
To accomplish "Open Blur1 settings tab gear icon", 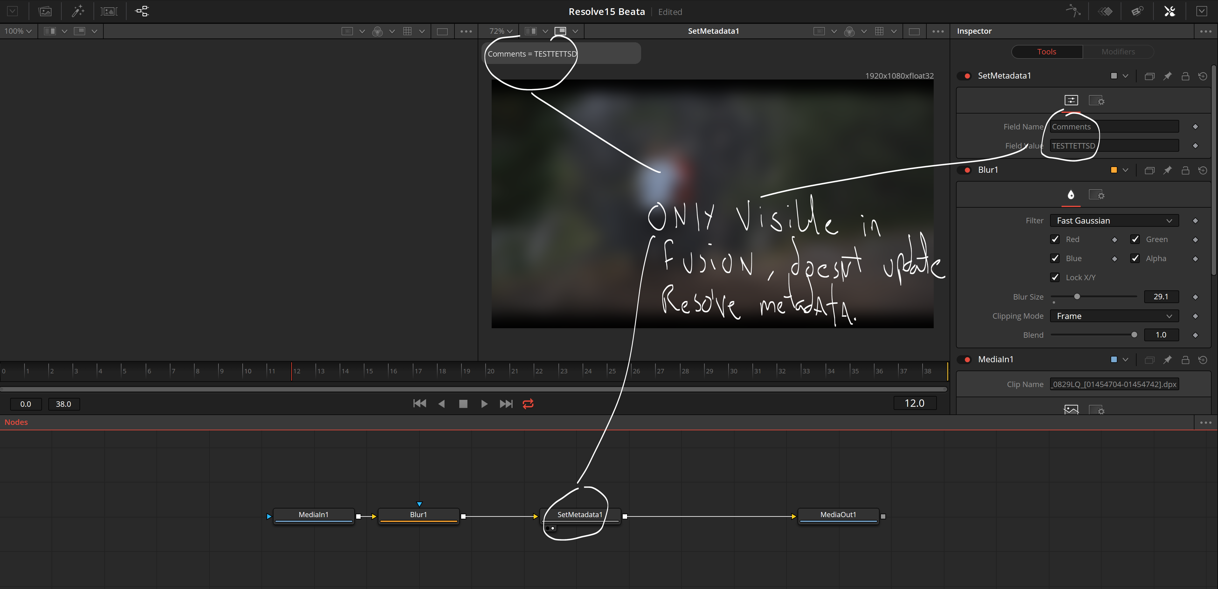I will [x=1097, y=195].
